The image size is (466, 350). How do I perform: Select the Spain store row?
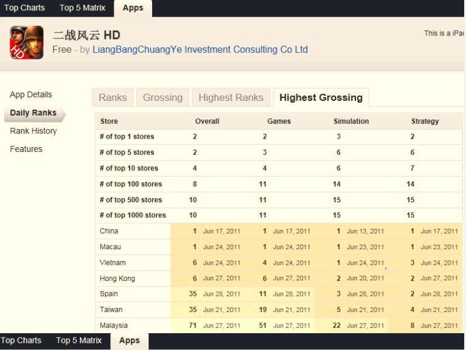[x=279, y=294]
